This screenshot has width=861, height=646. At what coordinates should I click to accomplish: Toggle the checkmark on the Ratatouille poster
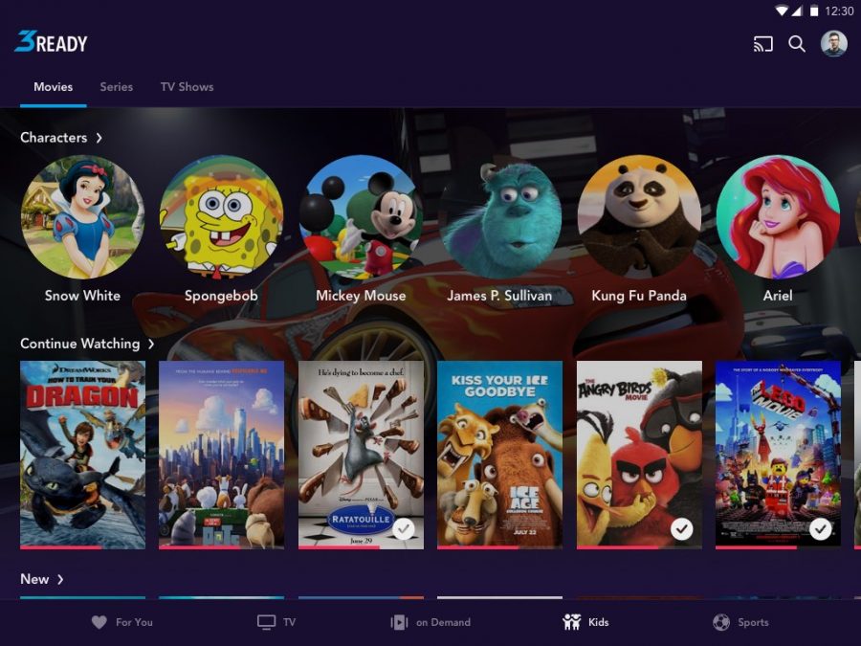pyautogui.click(x=404, y=528)
